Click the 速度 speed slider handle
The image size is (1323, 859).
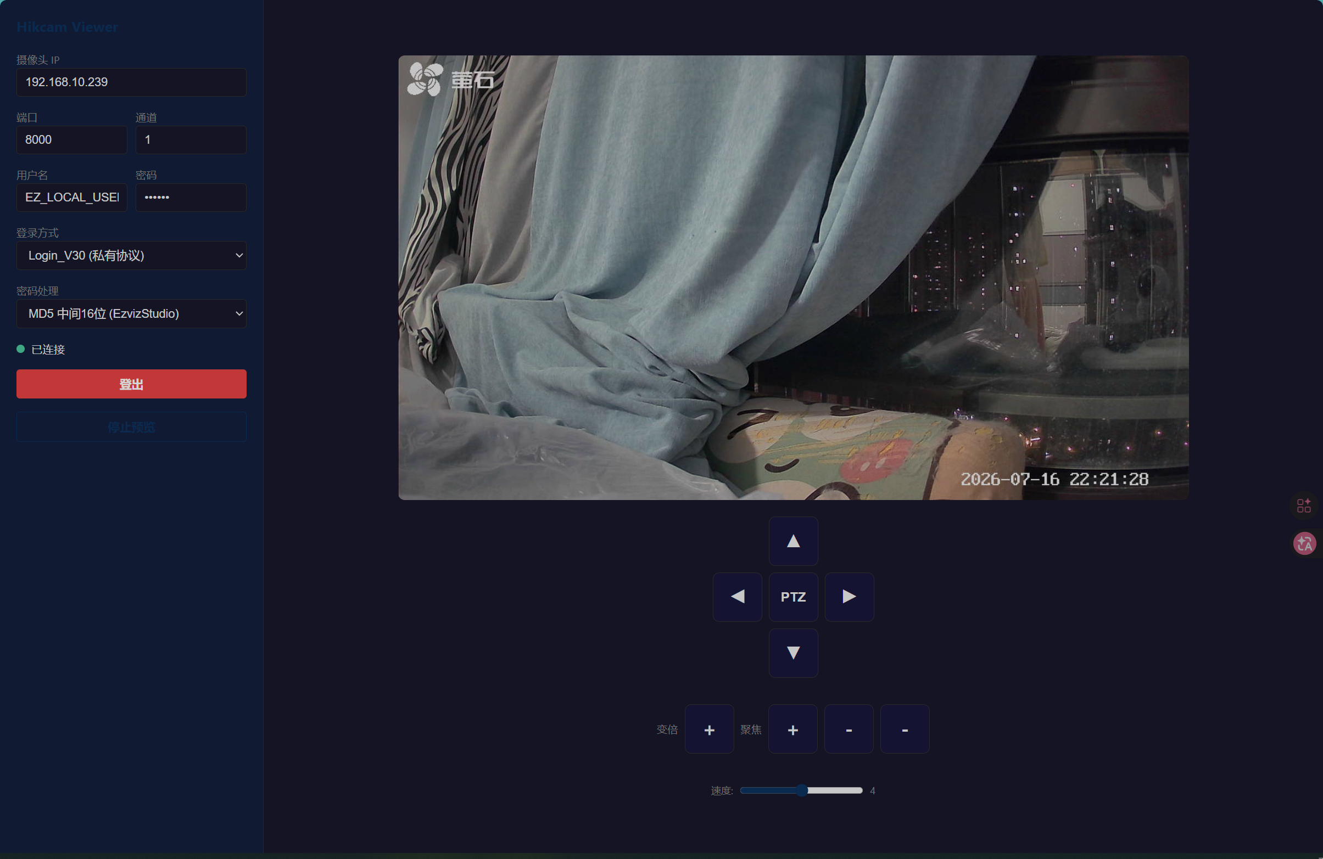point(802,790)
